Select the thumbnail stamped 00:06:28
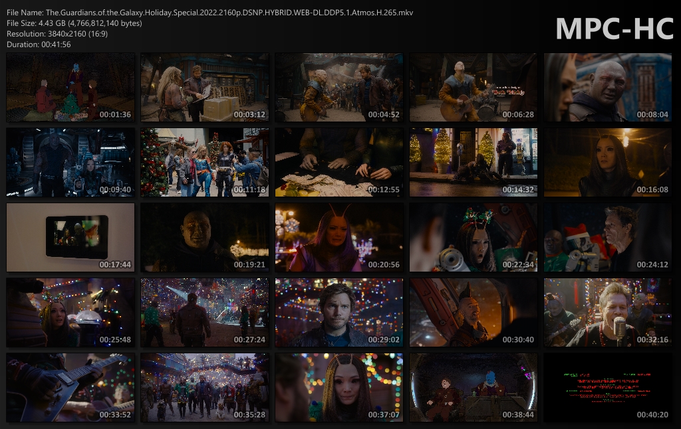The width and height of the screenshot is (681, 429). pyautogui.click(x=474, y=87)
